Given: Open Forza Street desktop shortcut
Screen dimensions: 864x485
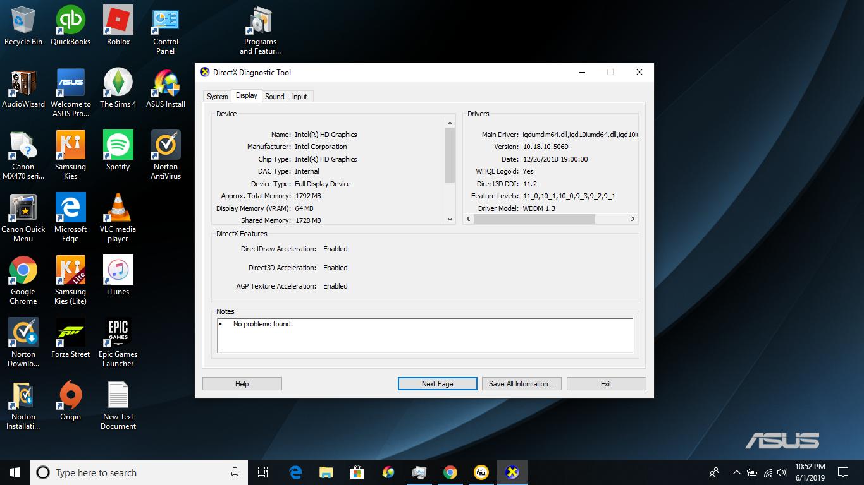Looking at the screenshot, I should tap(71, 337).
